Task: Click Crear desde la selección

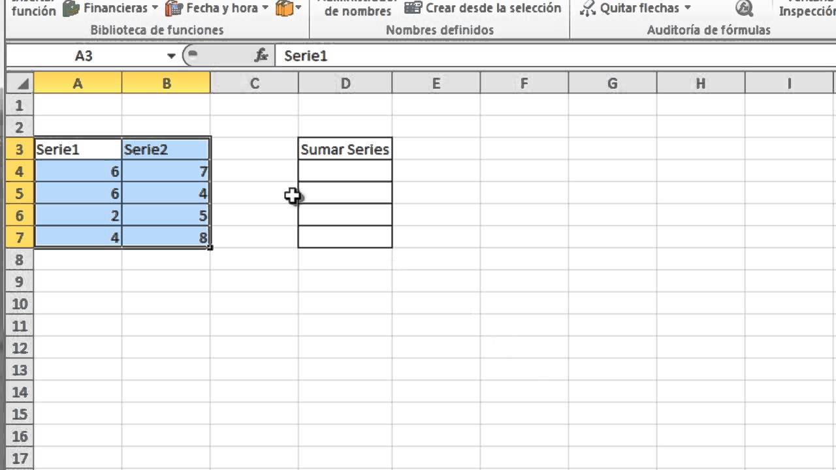Action: [x=483, y=8]
